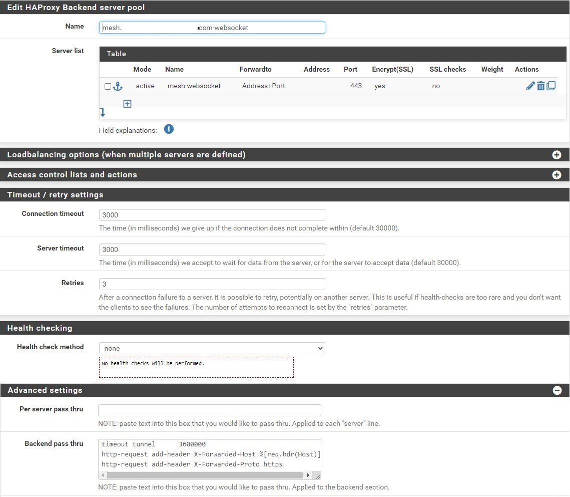The height and width of the screenshot is (497, 570).
Task: Edit the mesh-websocket server entry
Action: coord(530,86)
